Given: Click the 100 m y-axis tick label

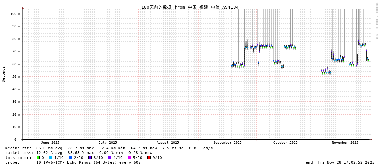Looking at the screenshot, I should (15, 14).
